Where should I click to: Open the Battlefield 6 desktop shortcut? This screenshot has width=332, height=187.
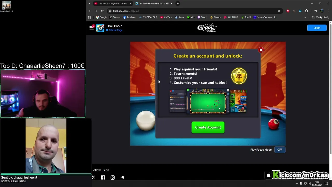[x=6, y=7]
